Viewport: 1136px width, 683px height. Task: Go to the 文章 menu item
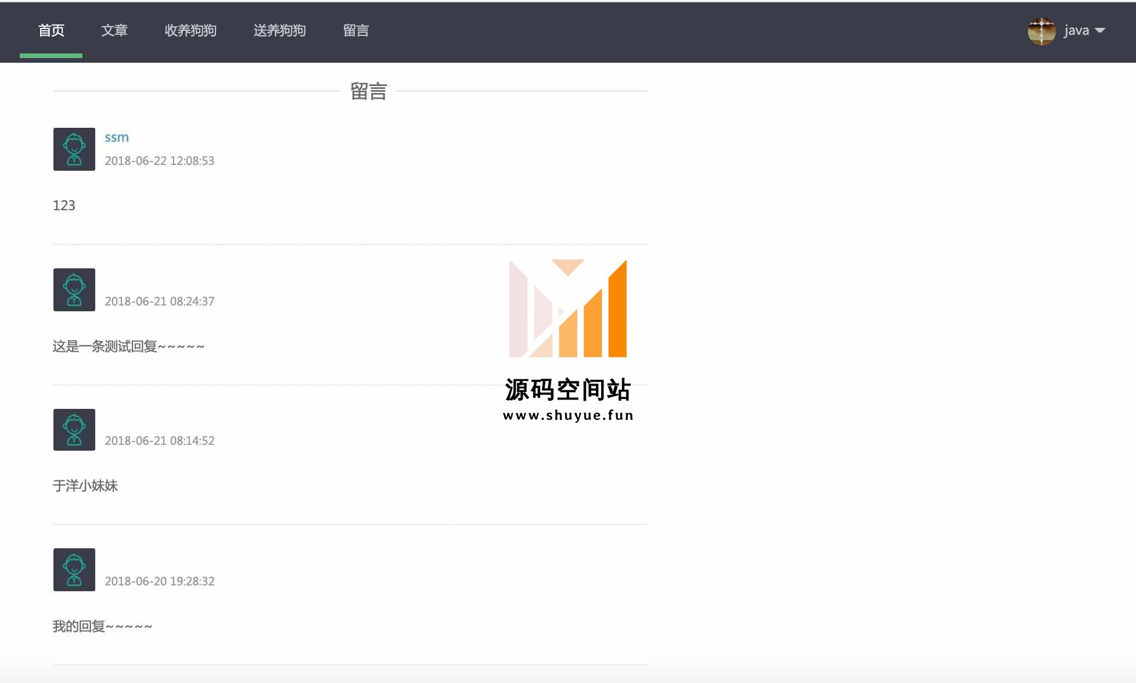coord(114,30)
